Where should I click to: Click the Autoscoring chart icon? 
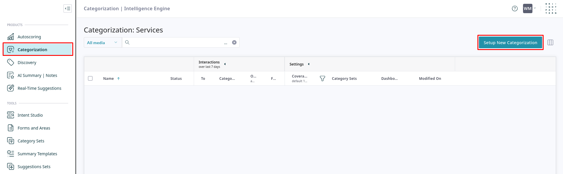[11, 37]
